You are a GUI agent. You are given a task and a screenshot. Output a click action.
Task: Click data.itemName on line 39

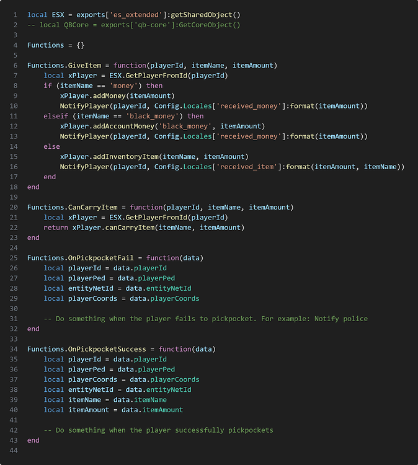click(140, 400)
